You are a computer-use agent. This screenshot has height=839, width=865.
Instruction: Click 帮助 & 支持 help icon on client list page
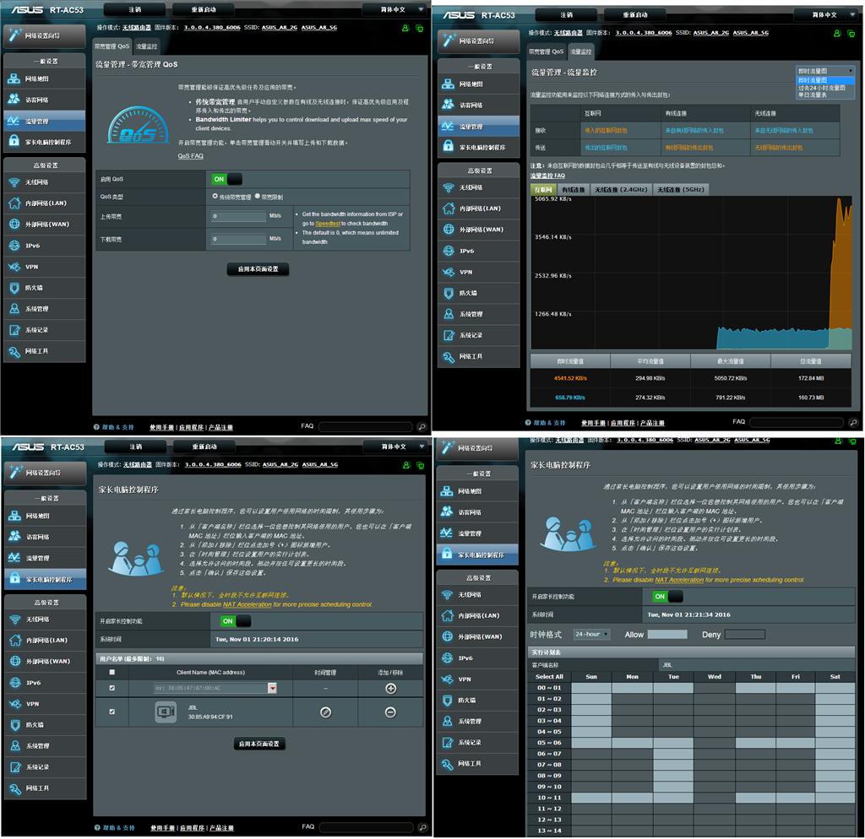[97, 828]
